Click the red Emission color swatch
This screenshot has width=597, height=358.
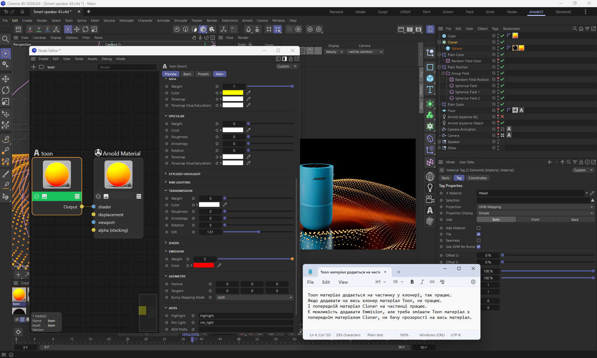[x=204, y=265]
